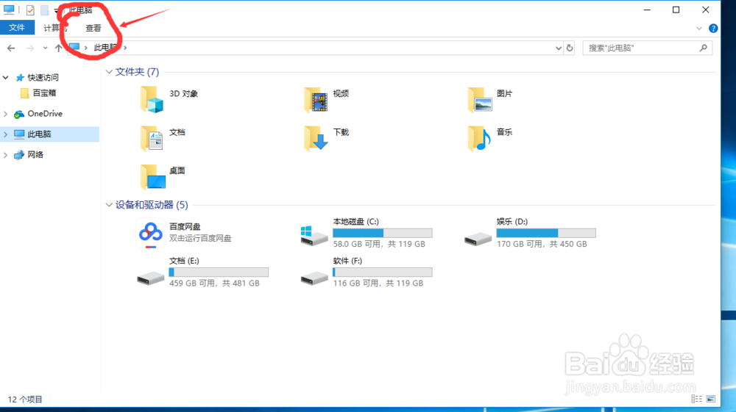Select 百宝箱 in the navigation pane
Screen dimensions: 736x412
click(x=44, y=93)
